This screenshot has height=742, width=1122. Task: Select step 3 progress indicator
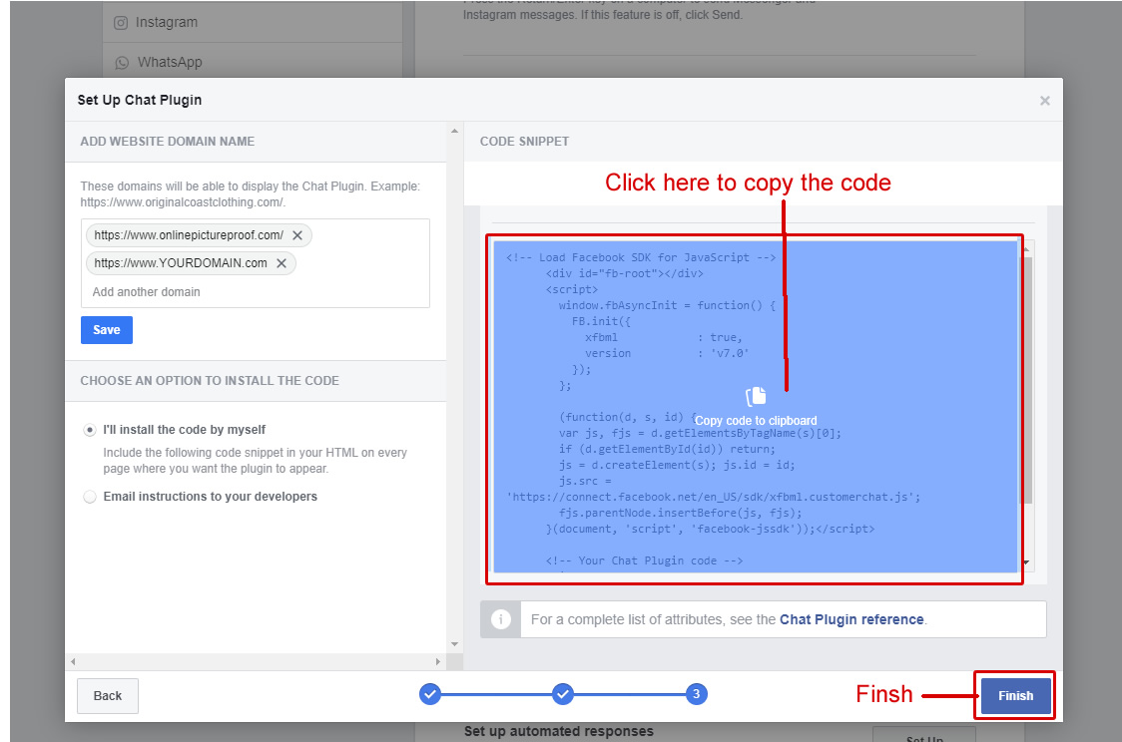tap(696, 693)
